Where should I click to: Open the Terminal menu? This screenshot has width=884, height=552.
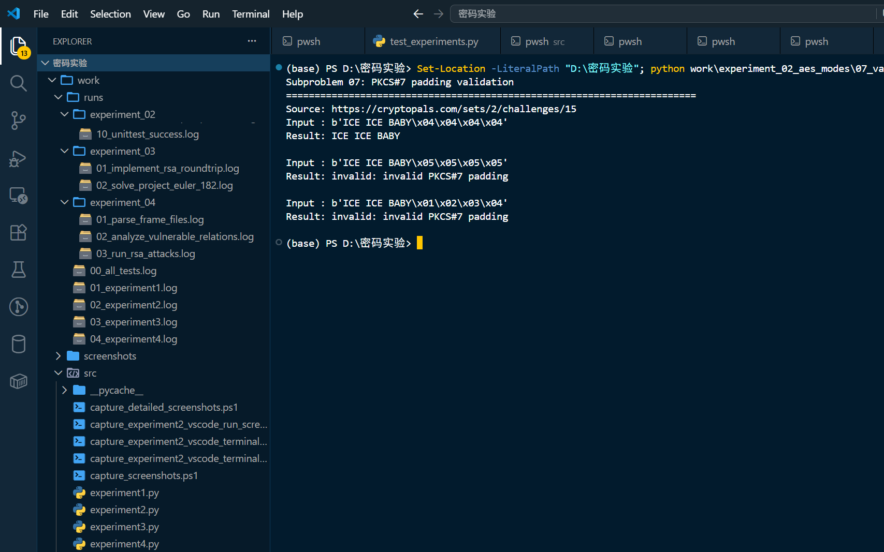click(251, 14)
